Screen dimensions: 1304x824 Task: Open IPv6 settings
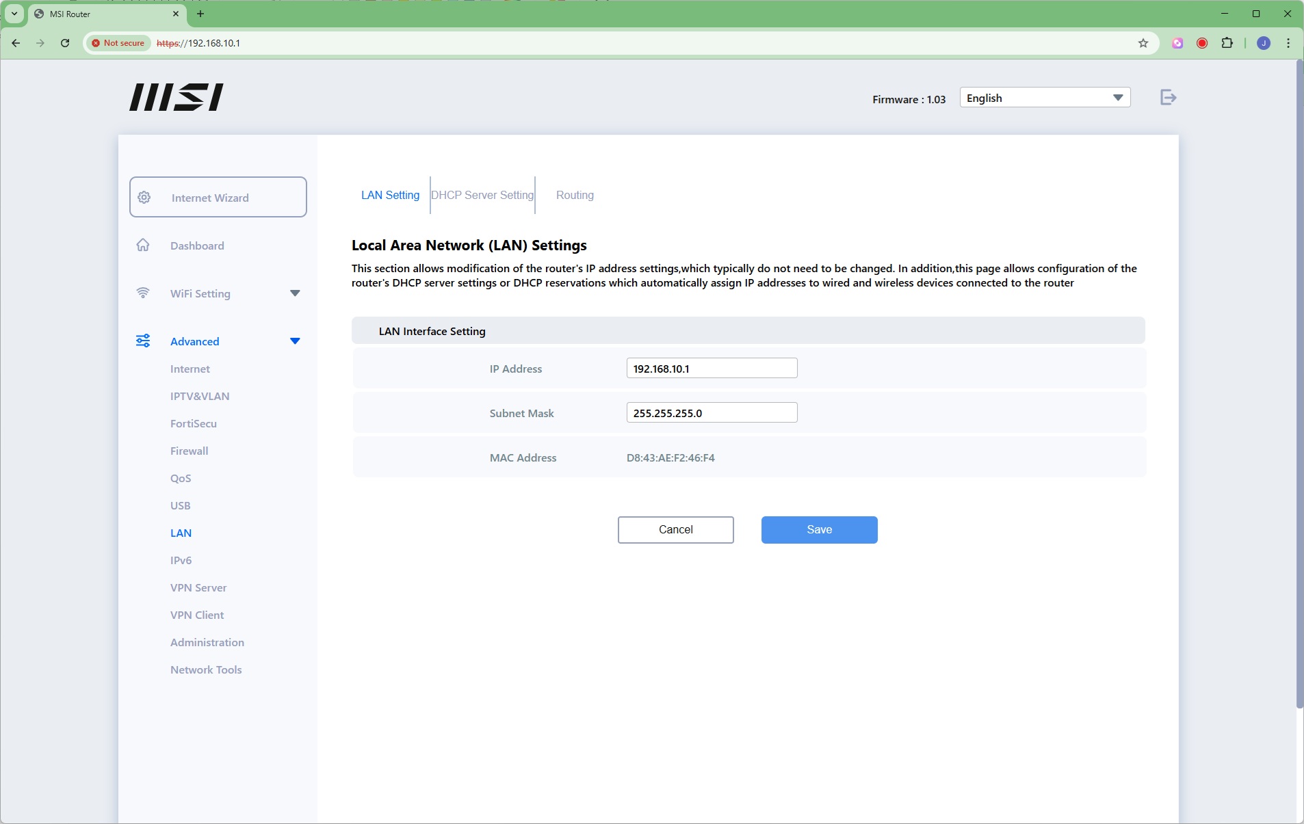[181, 560]
